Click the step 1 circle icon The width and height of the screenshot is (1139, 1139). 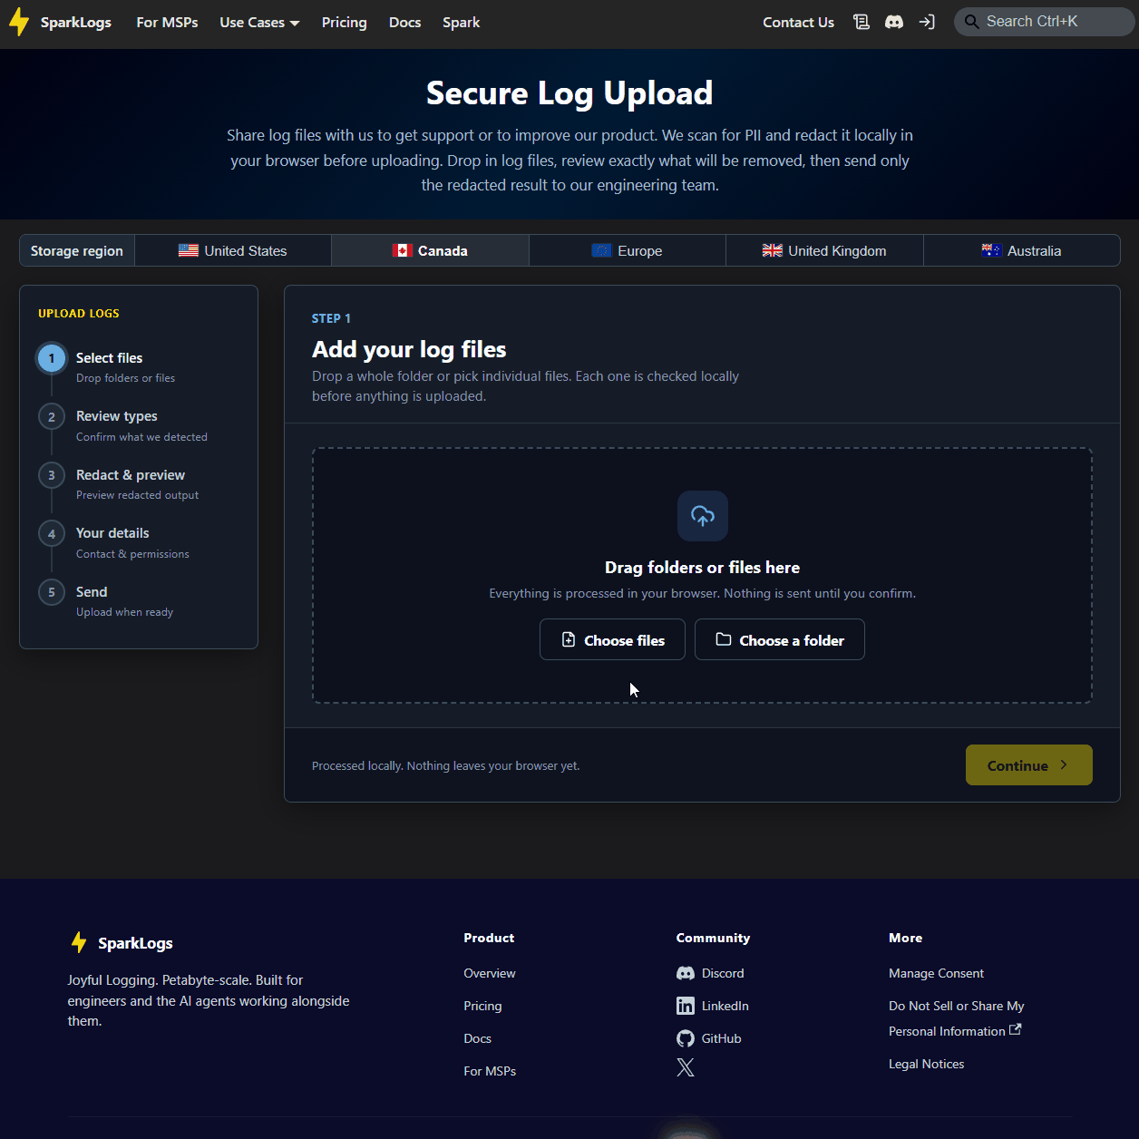click(x=52, y=358)
